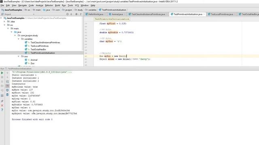This screenshot has width=259, height=145.
Task: Toggle soft-wrap icon in console toolbar
Action: 7,81
